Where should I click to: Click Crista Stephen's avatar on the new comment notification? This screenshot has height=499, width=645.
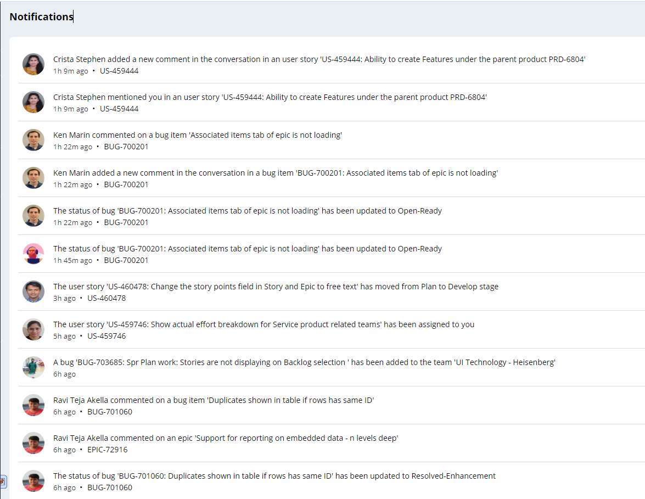coord(33,64)
